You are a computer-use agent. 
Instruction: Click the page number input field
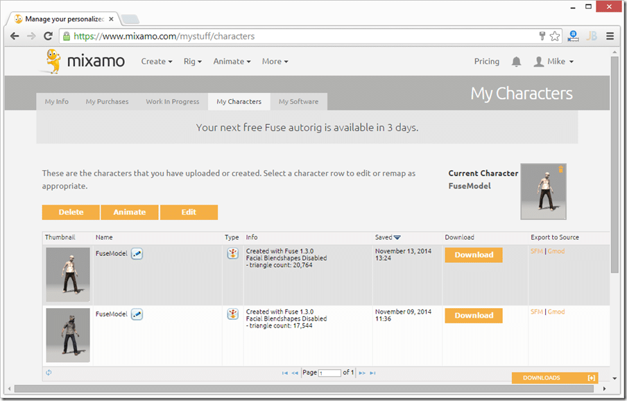329,373
